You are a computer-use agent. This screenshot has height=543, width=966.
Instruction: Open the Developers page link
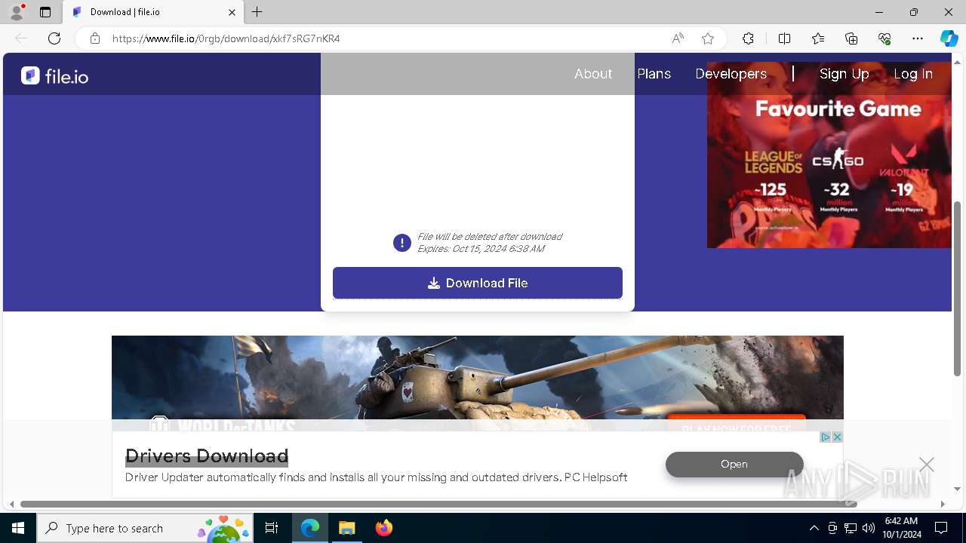tap(731, 74)
